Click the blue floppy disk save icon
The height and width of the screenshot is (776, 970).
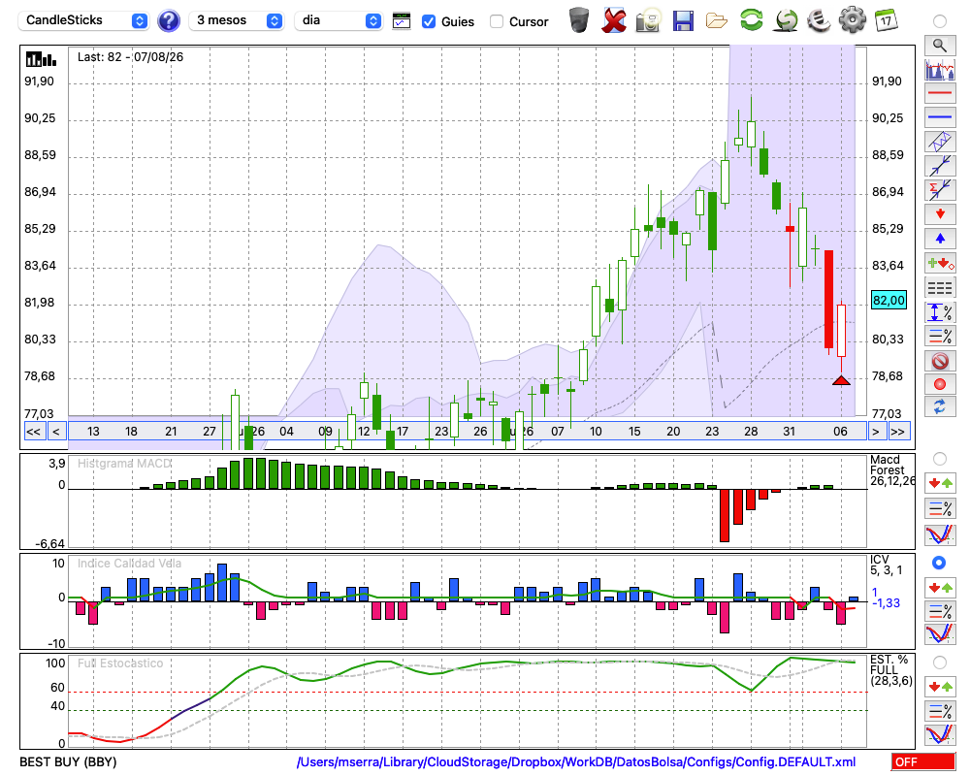coord(683,21)
